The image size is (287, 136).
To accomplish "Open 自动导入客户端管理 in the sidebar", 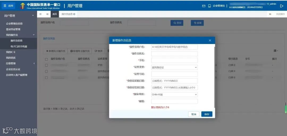I will click(17, 75).
